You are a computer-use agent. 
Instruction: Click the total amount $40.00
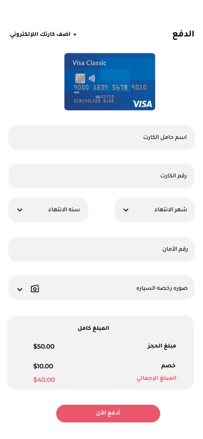44,380
